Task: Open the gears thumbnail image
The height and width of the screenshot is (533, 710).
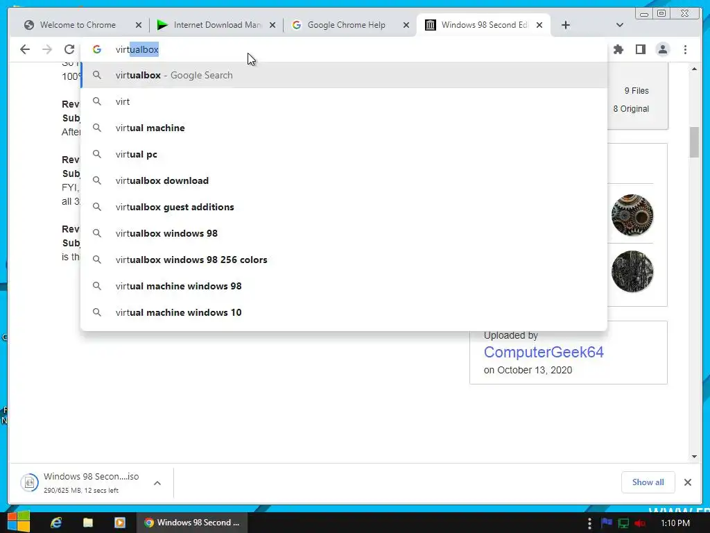Action: coord(632,215)
